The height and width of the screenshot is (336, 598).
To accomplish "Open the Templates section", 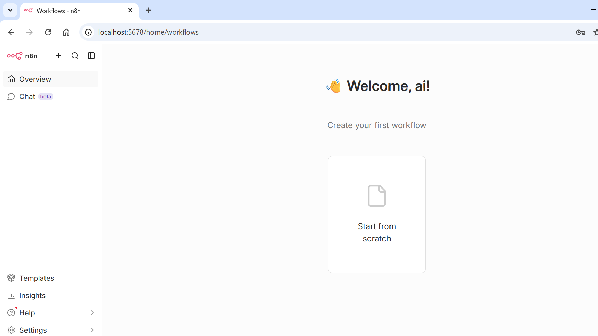I will click(36, 278).
